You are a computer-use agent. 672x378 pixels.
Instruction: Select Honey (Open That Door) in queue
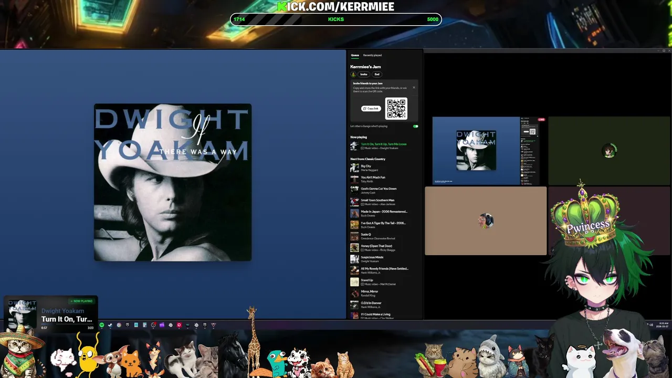tap(385, 248)
